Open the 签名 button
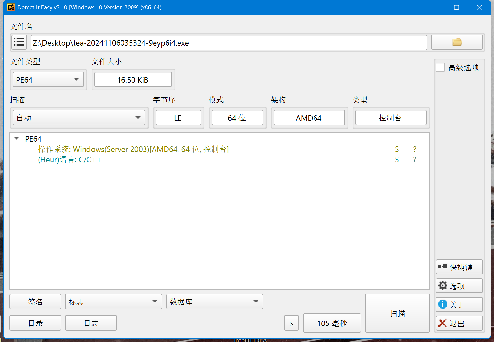The height and width of the screenshot is (342, 494). coord(35,302)
